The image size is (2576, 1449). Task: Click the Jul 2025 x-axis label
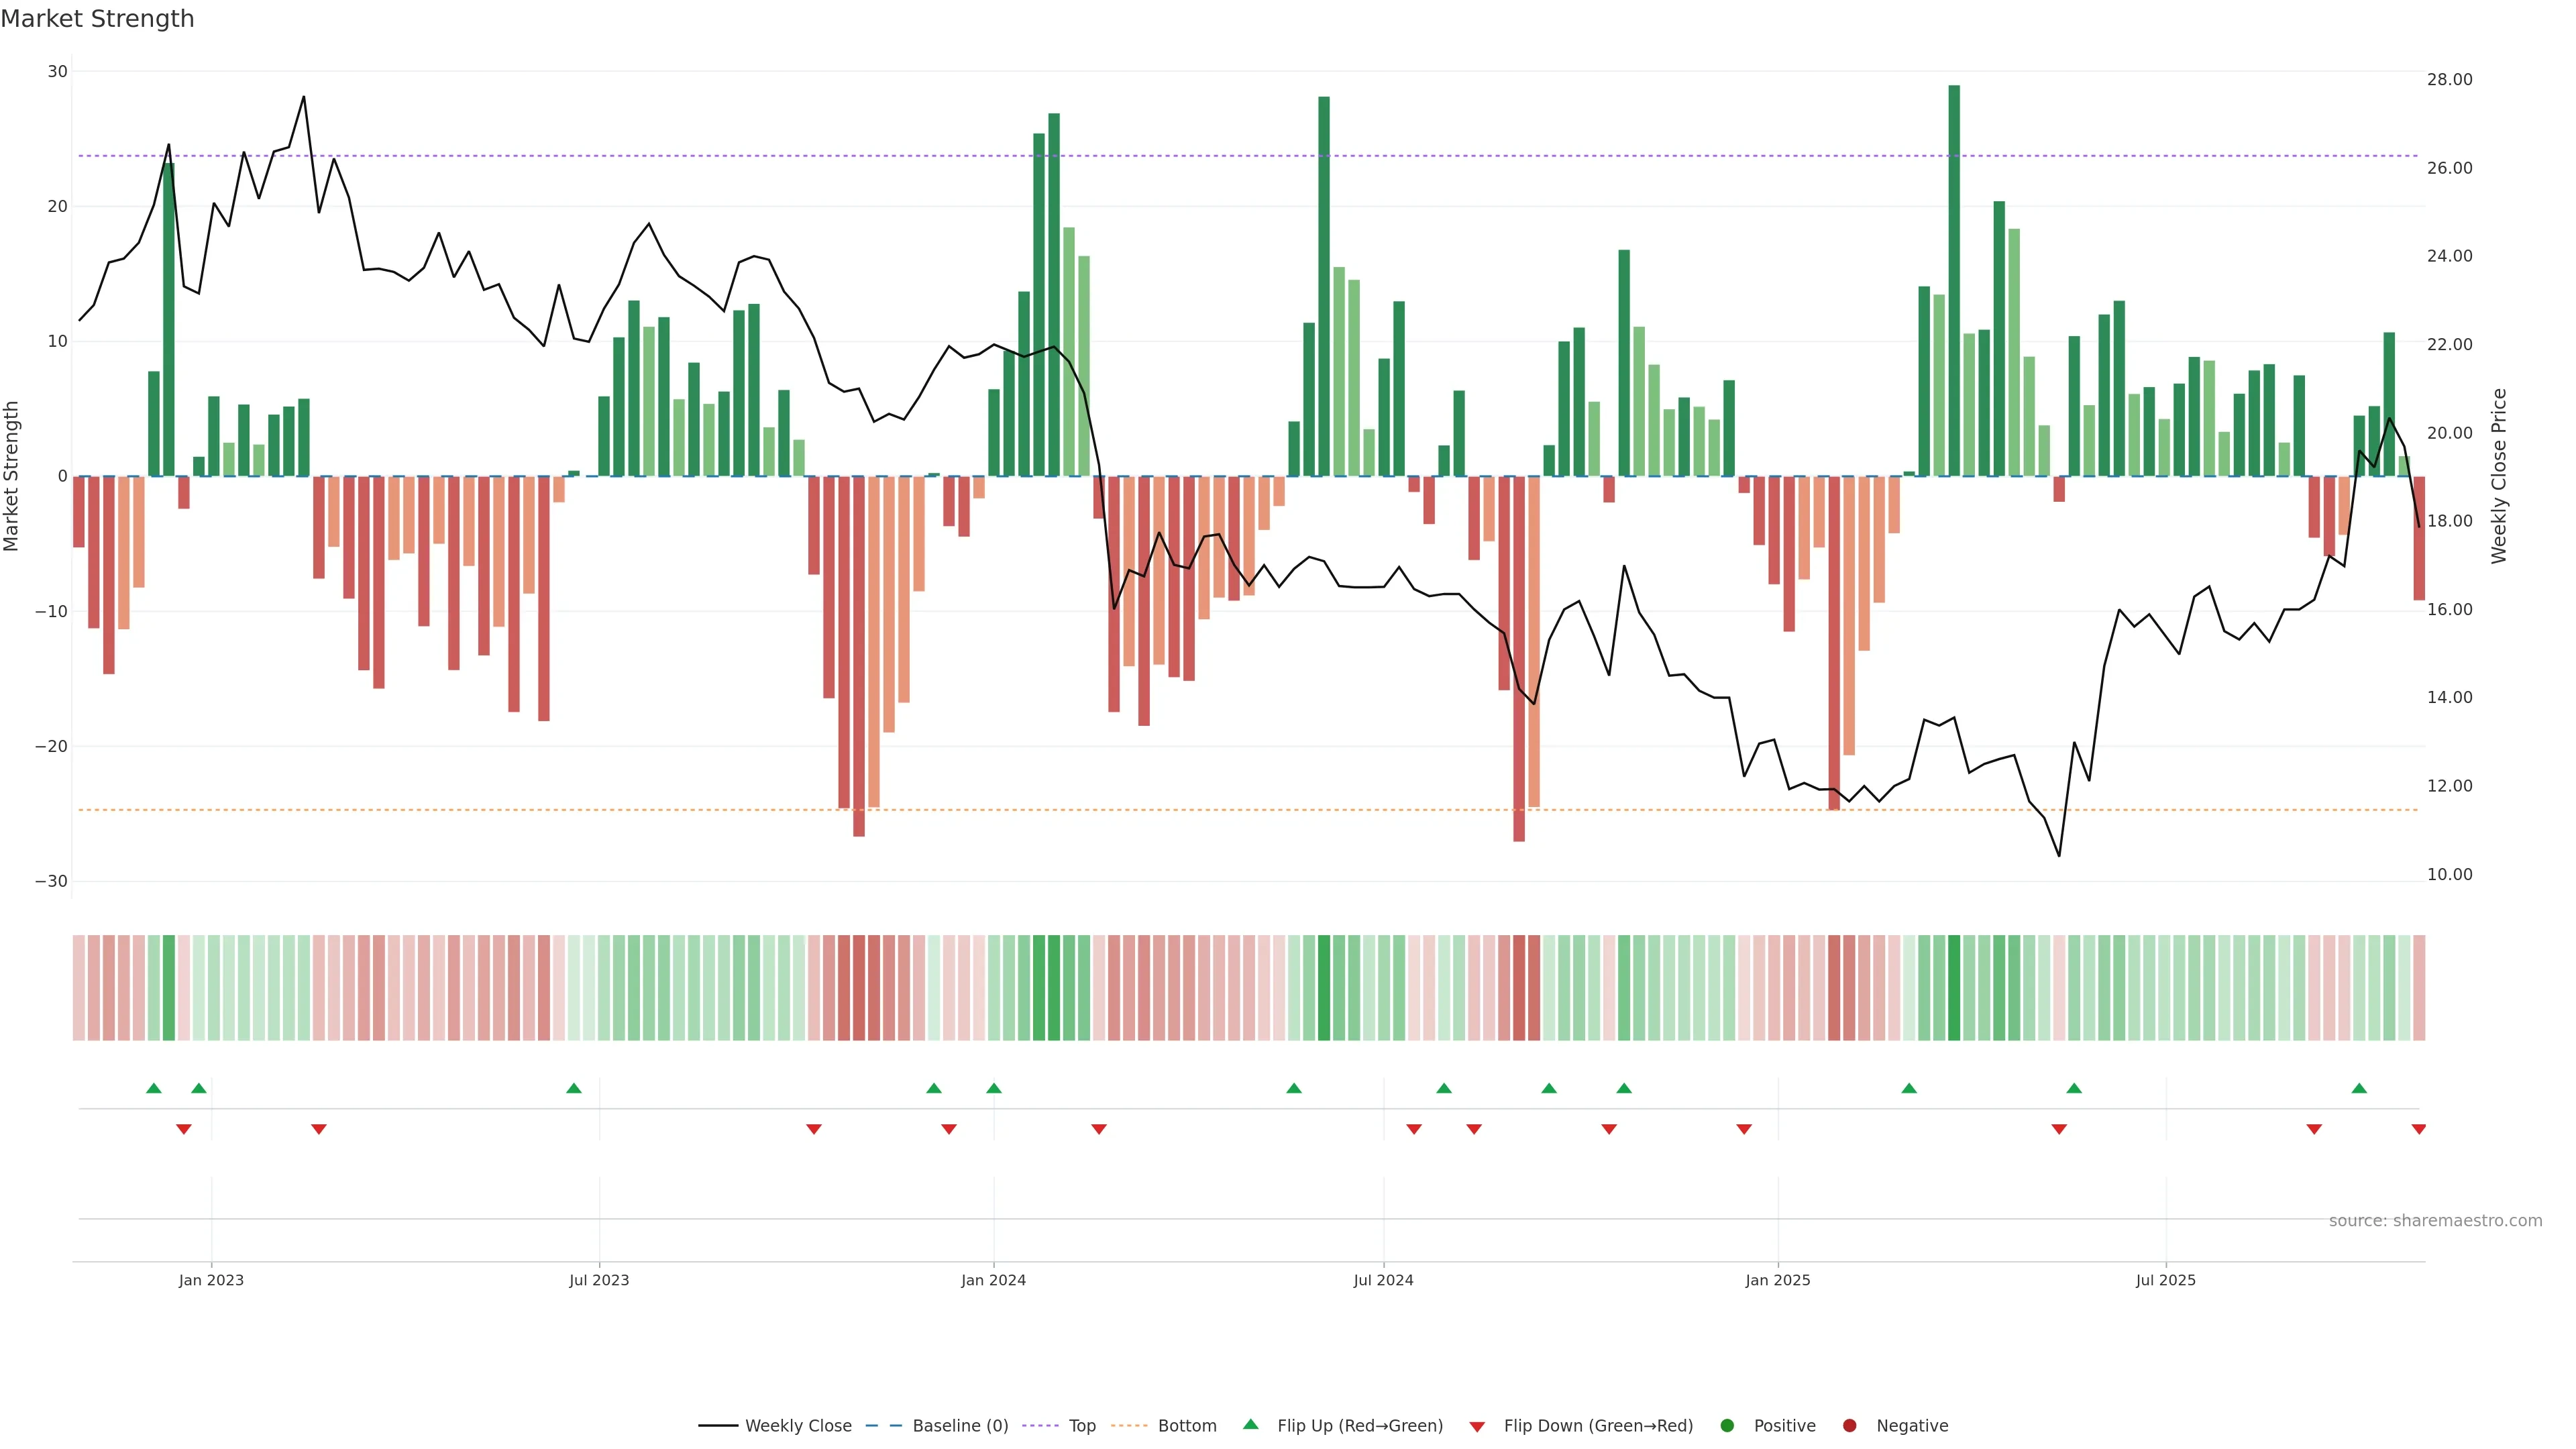coord(2165,1280)
